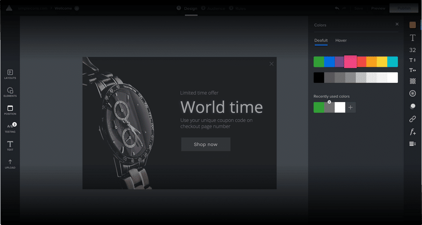
Task: Choose the black swatch in the grayscale row
Action: pyautogui.click(x=319, y=77)
